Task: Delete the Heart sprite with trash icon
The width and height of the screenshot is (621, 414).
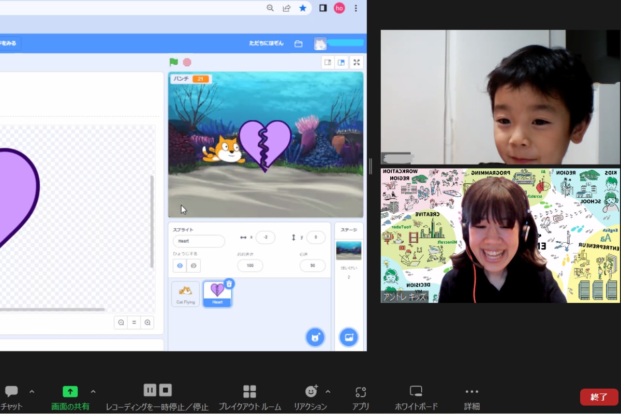Action: [x=229, y=284]
